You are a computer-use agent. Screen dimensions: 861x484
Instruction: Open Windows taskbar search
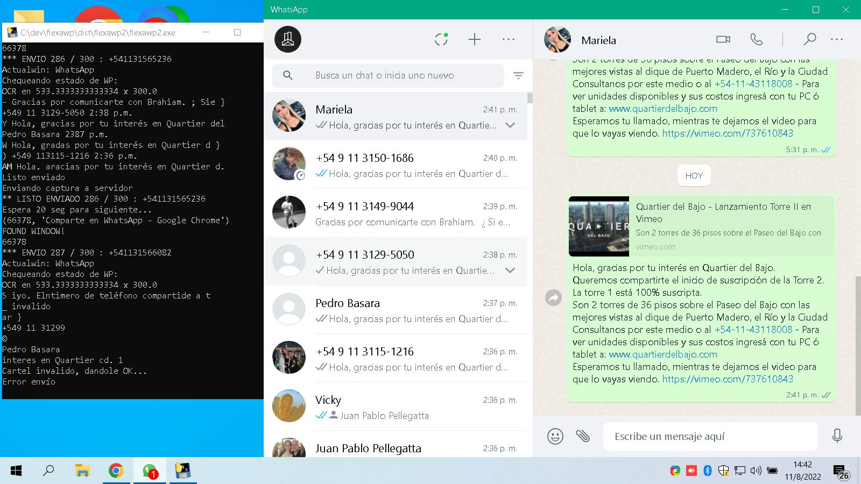coord(48,471)
